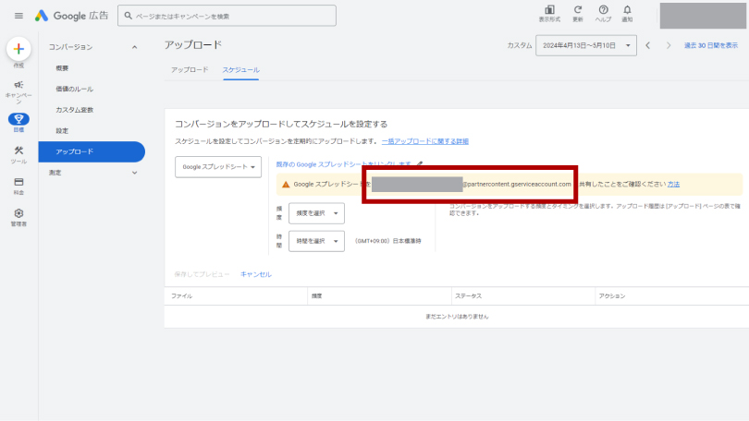
Task: Click the 頻度 column header
Action: click(x=316, y=296)
